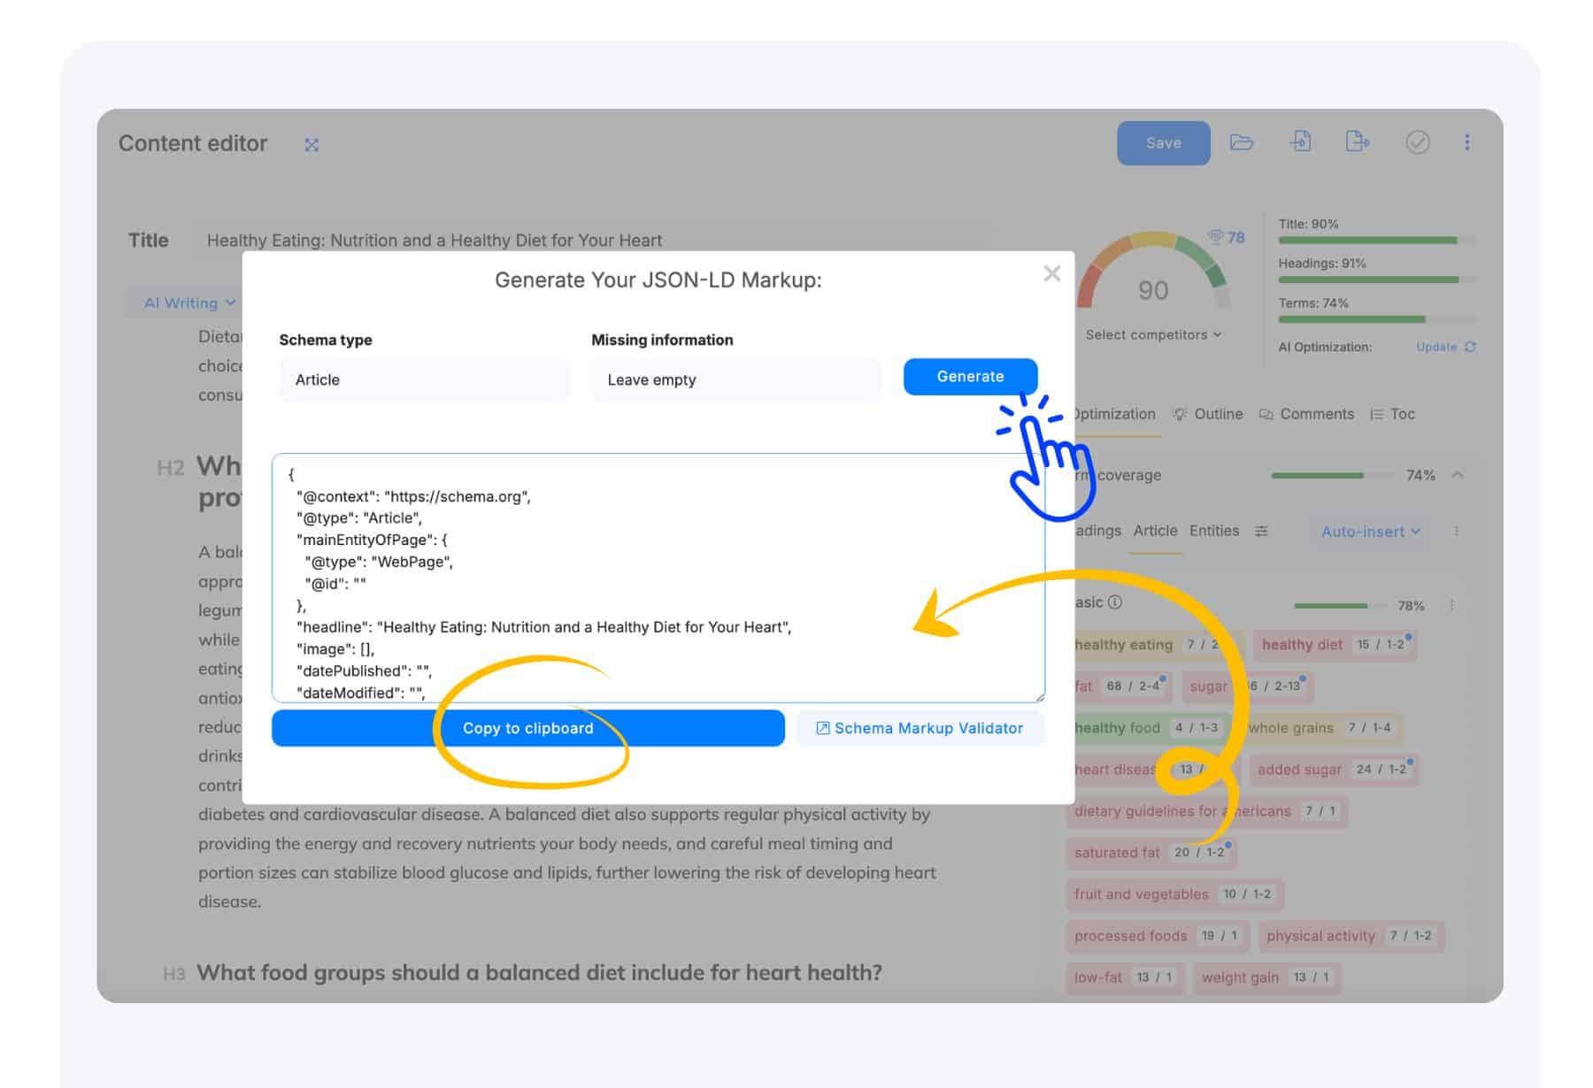Click the Outline lightbulb icon
Image resolution: width=1593 pixels, height=1088 pixels.
click(x=1180, y=414)
